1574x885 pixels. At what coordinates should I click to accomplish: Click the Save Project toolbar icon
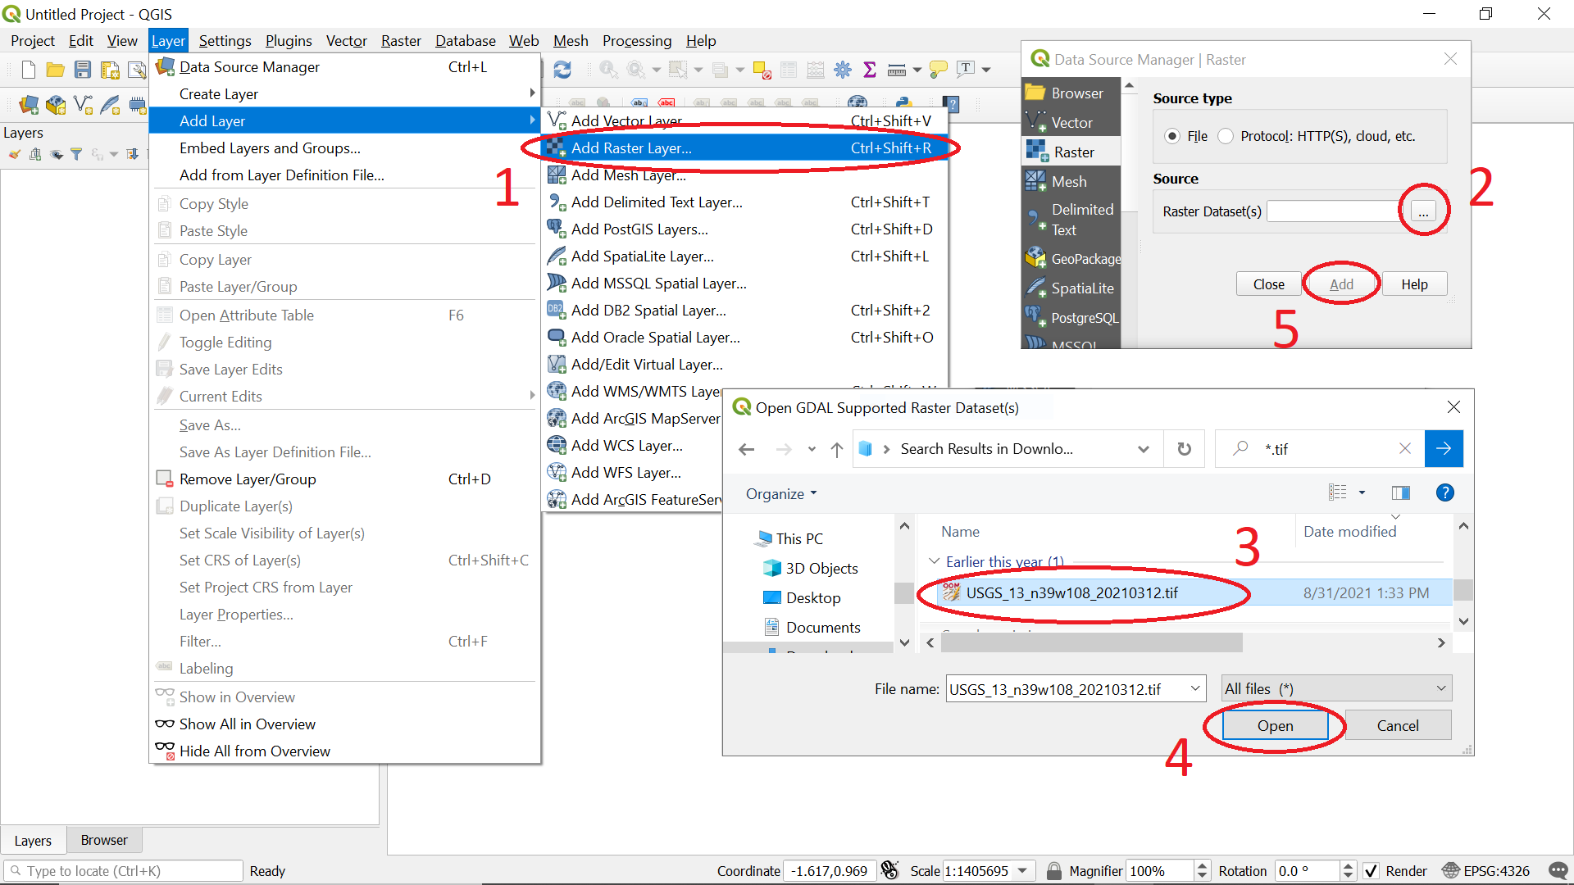82,70
